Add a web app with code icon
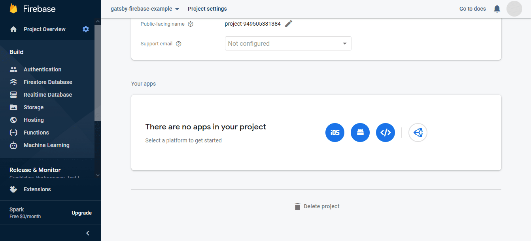Image resolution: width=531 pixels, height=241 pixels. click(x=385, y=133)
